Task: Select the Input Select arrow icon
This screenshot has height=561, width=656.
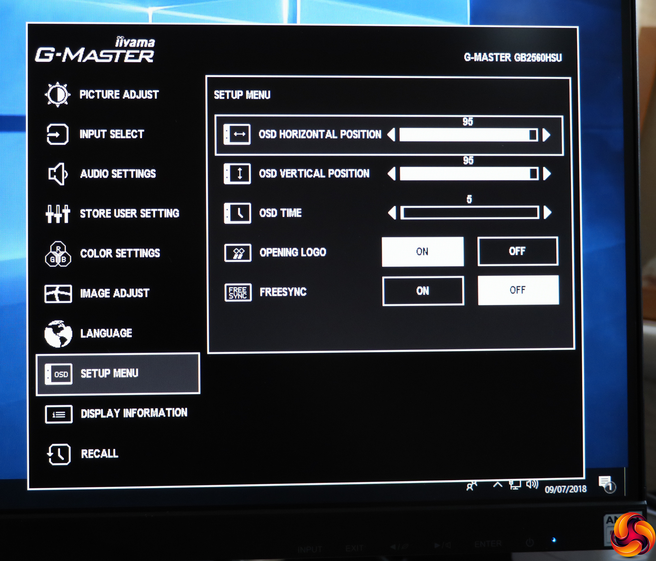Action: tap(57, 134)
